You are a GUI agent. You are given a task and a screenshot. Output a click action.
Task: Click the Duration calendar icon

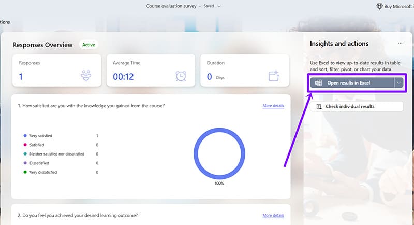click(x=274, y=76)
